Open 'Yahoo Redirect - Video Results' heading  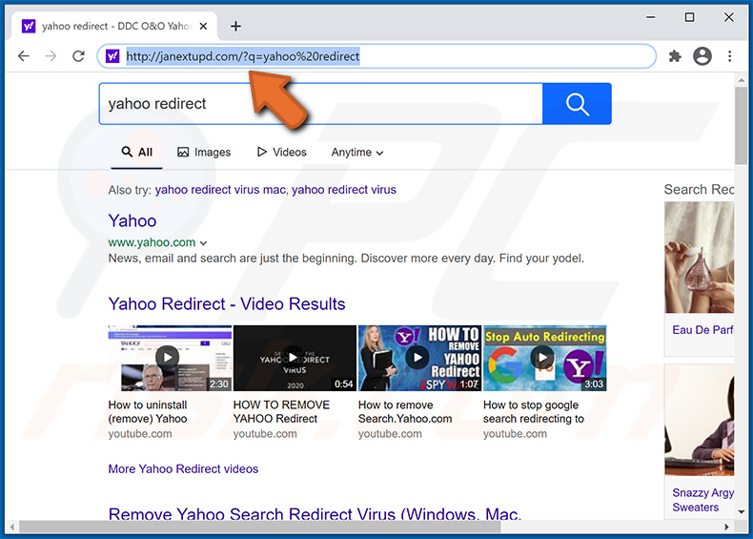click(227, 304)
